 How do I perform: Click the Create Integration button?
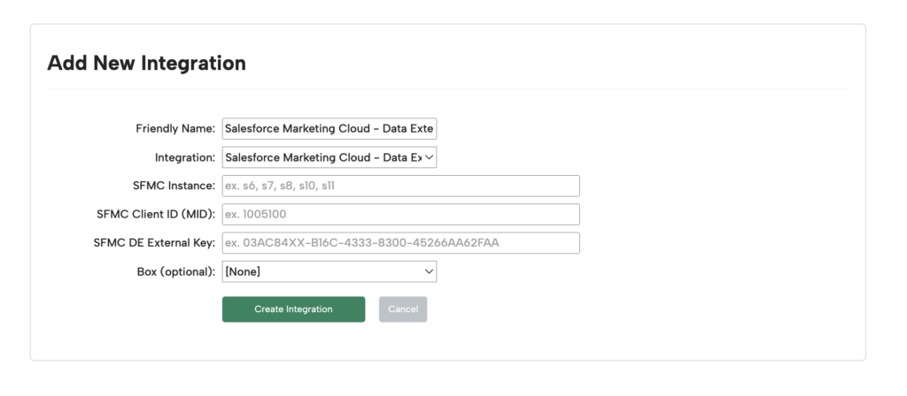click(293, 309)
